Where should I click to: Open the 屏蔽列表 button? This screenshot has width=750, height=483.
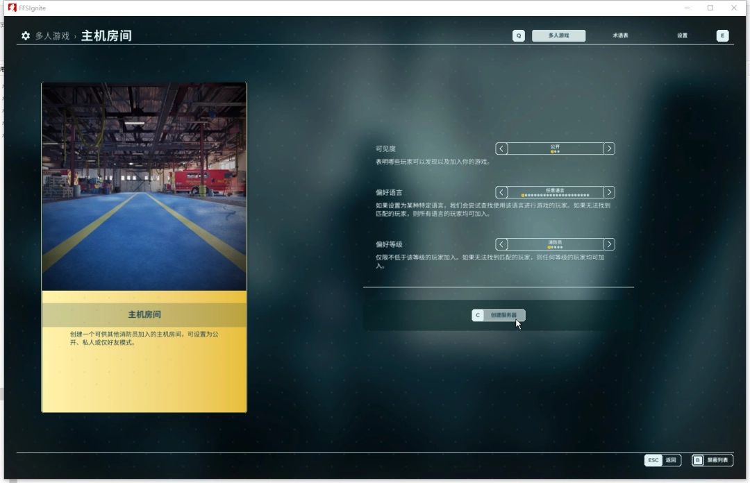(712, 460)
